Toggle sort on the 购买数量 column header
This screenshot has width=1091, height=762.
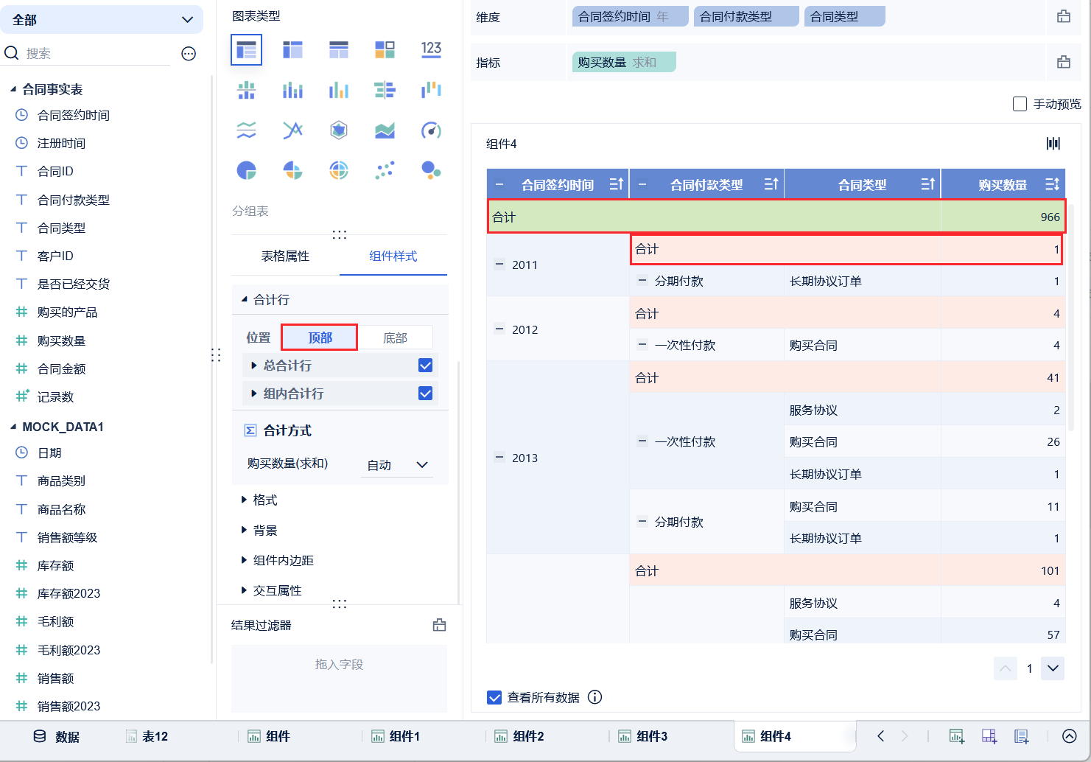[1052, 184]
